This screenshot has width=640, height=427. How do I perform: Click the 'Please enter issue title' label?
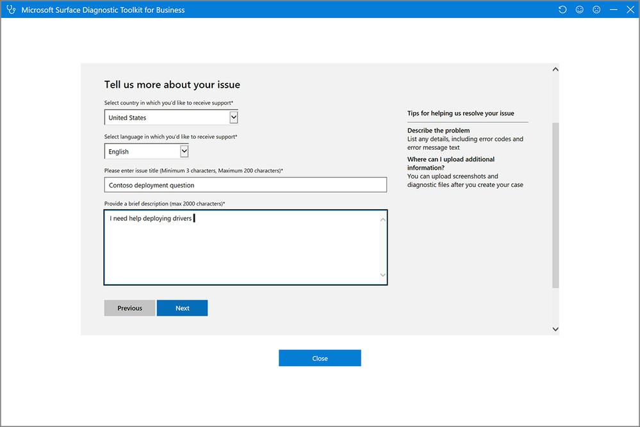tap(193, 170)
